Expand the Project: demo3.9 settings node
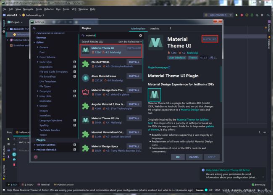 pyautogui.click(x=34, y=150)
